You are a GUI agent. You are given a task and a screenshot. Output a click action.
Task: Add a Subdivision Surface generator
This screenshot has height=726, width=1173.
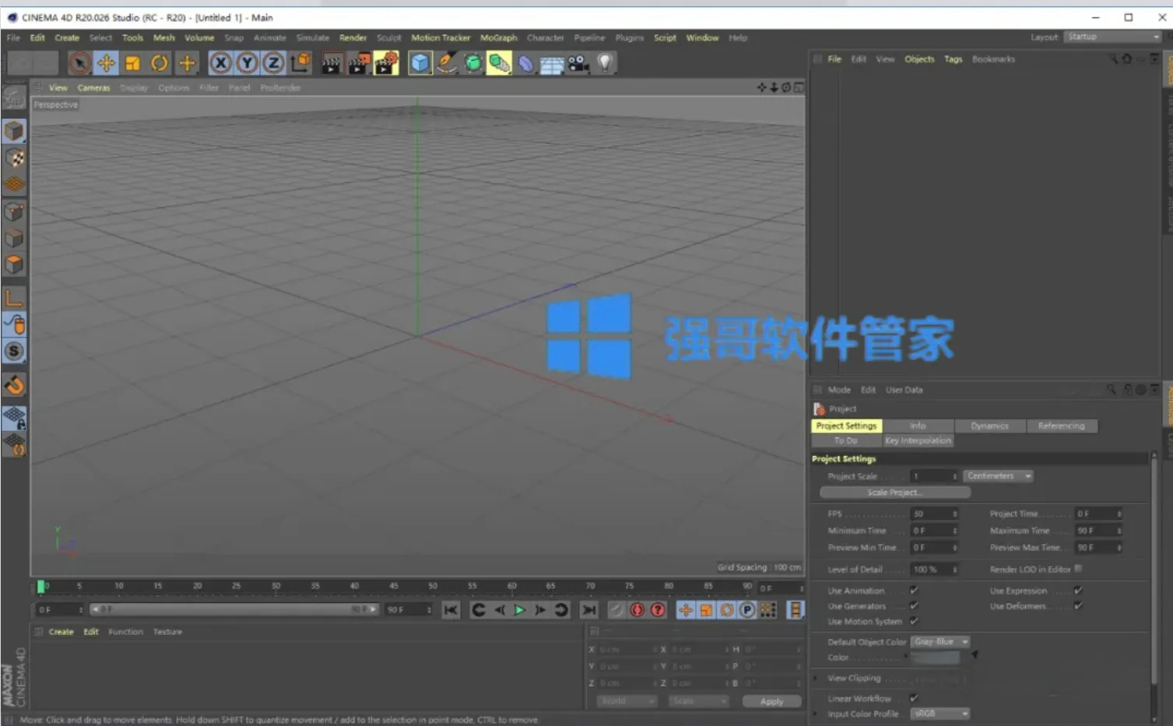tap(473, 63)
